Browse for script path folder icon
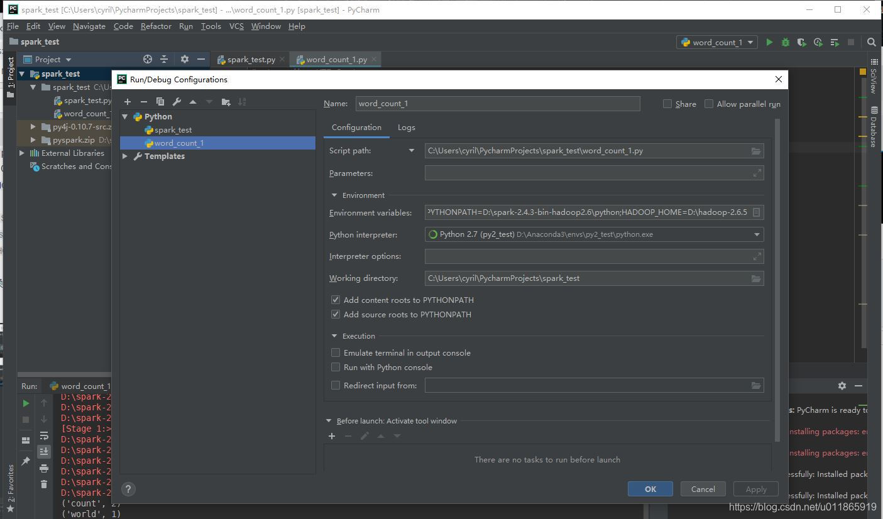 tap(756, 151)
